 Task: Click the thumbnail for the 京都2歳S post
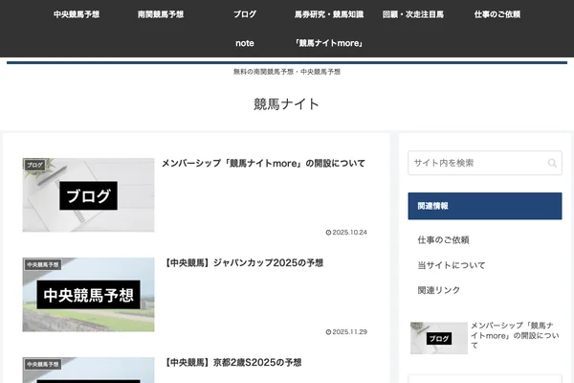89,371
